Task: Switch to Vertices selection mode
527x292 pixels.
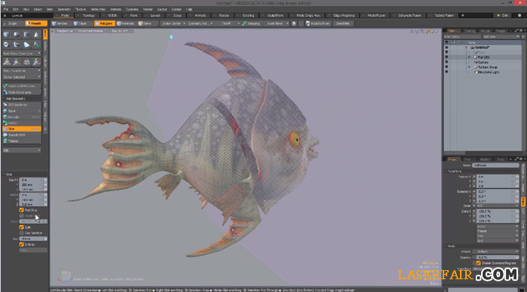Action: pos(59,23)
